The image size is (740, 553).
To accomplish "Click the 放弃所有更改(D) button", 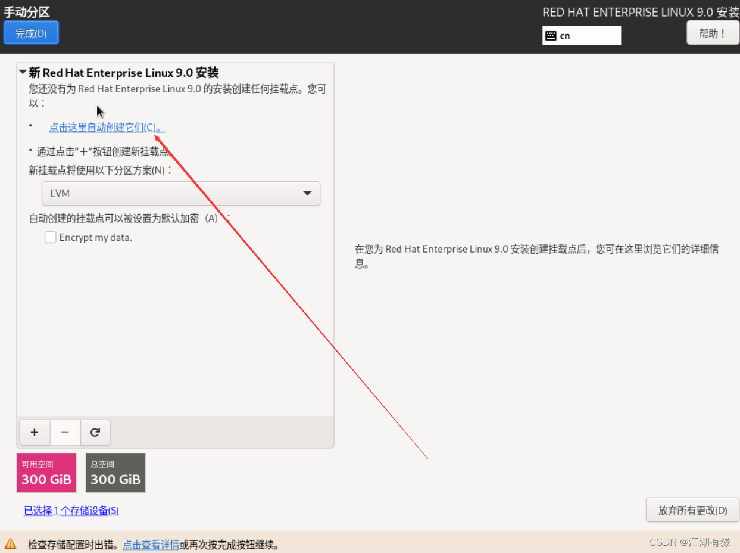I will (692, 510).
